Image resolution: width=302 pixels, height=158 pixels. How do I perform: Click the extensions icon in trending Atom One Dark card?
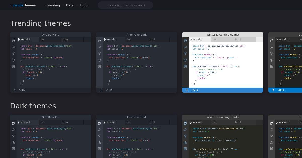coord(99,66)
